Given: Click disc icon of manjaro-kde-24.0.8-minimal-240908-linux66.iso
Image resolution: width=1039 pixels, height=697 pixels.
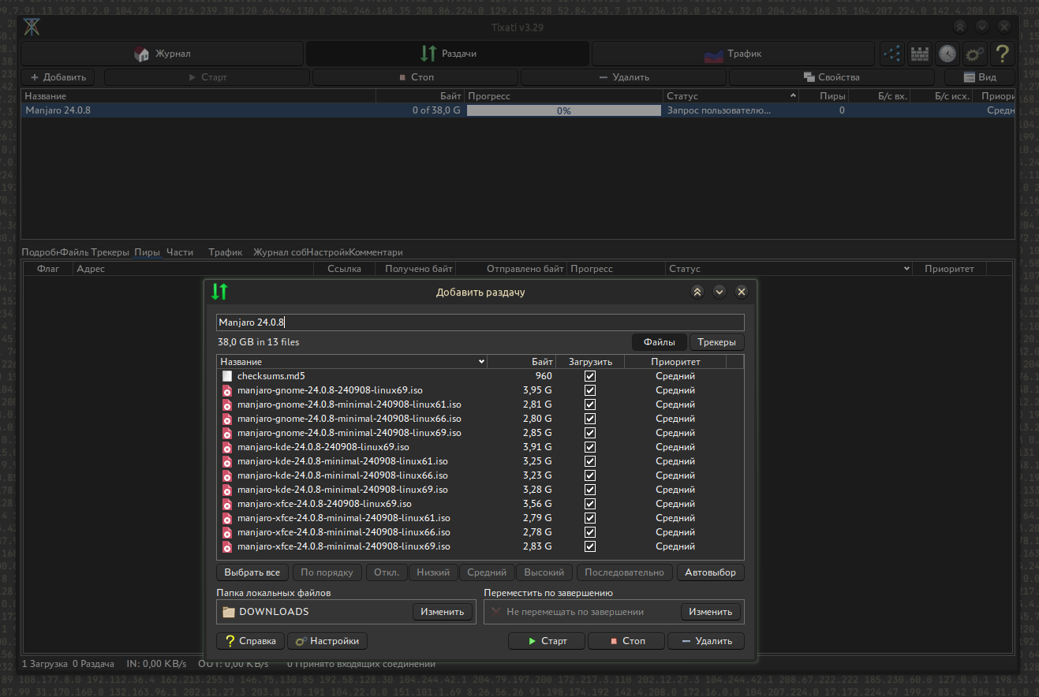Looking at the screenshot, I should point(227,475).
